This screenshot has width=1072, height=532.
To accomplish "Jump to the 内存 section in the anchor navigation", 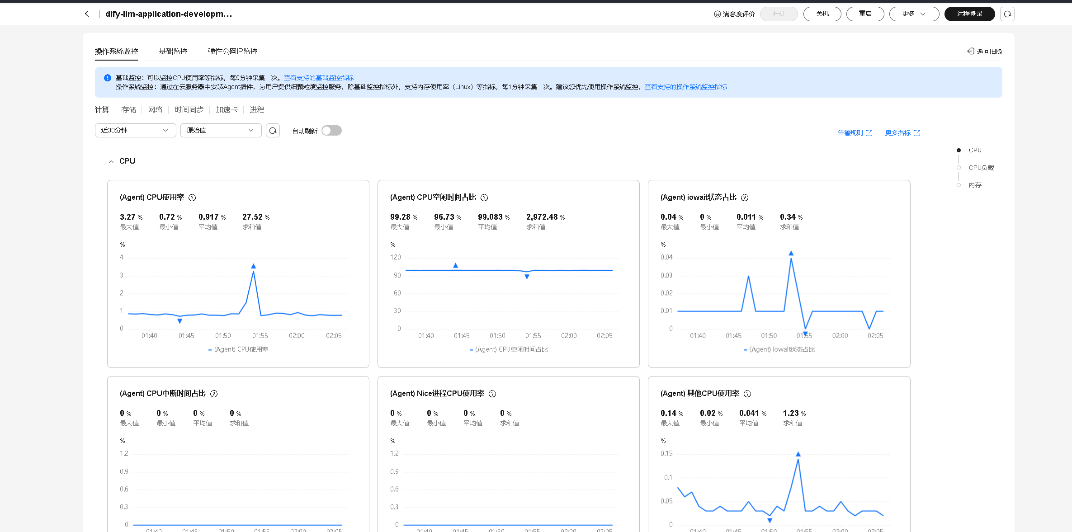I will pyautogui.click(x=975, y=185).
